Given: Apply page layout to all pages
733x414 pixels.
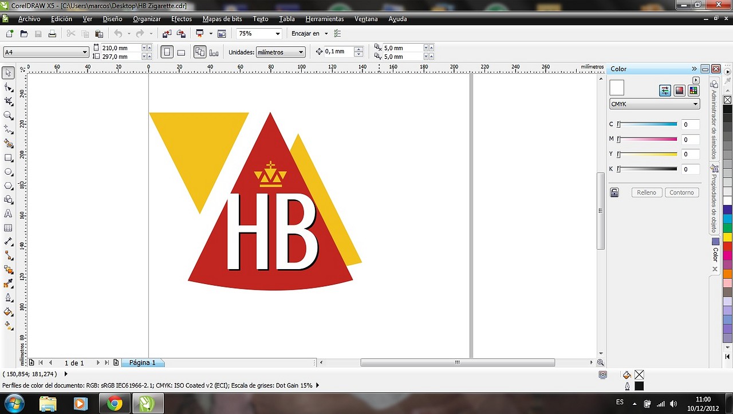Looking at the screenshot, I should pos(200,52).
